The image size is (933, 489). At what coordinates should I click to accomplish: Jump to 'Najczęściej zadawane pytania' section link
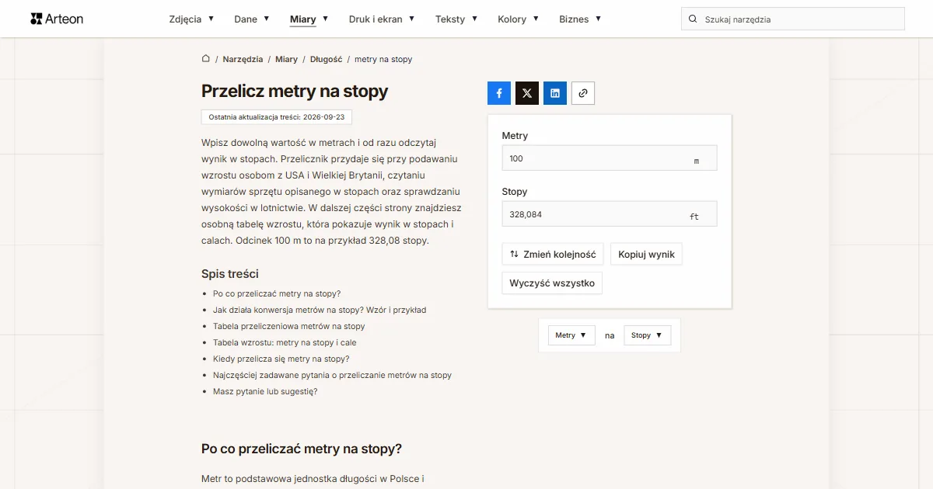click(332, 375)
